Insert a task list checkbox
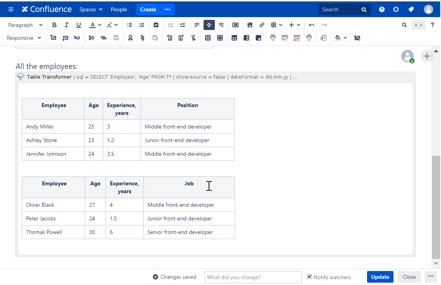The height and width of the screenshot is (285, 441). (156, 25)
